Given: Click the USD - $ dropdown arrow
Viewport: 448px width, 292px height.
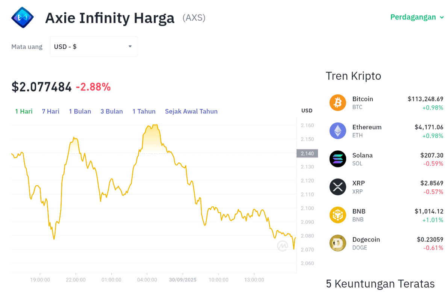Looking at the screenshot, I should [130, 47].
